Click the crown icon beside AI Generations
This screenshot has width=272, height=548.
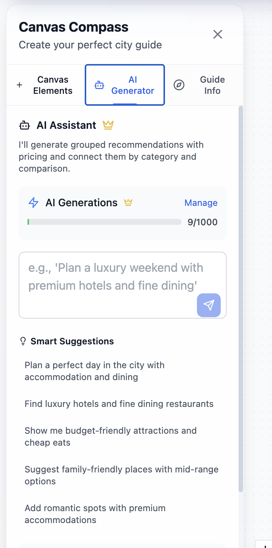128,203
